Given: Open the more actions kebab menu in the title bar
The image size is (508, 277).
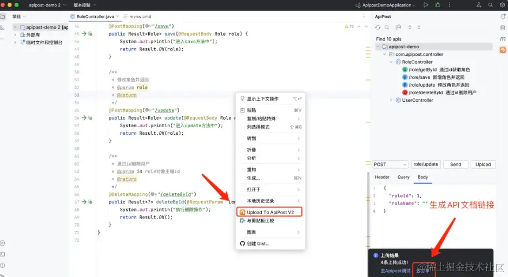Looking at the screenshot, I should click(x=450, y=5).
